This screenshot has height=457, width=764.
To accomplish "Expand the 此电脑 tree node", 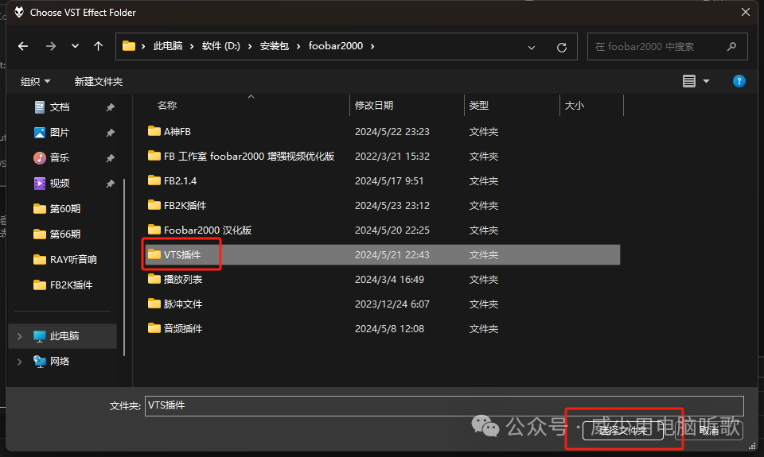I will click(x=19, y=336).
